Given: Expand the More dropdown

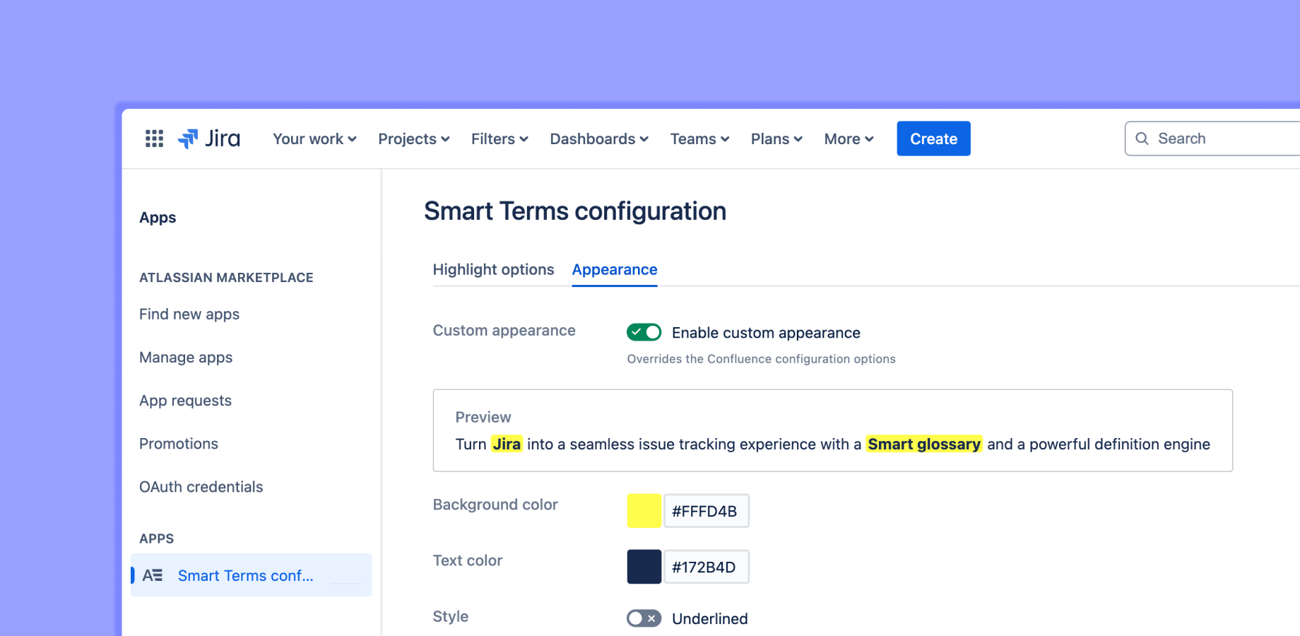Looking at the screenshot, I should [849, 139].
